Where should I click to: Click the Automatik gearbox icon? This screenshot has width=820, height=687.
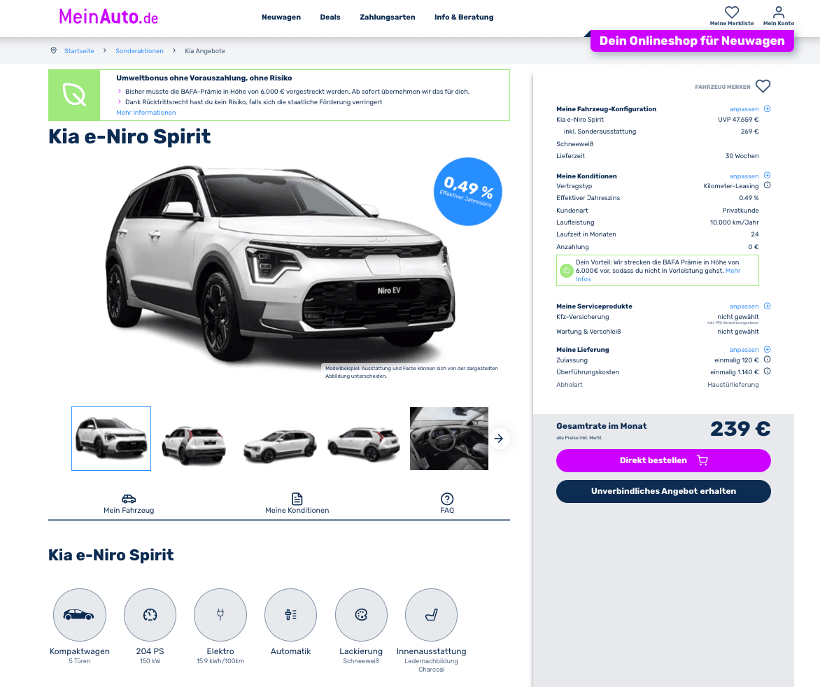(x=291, y=615)
